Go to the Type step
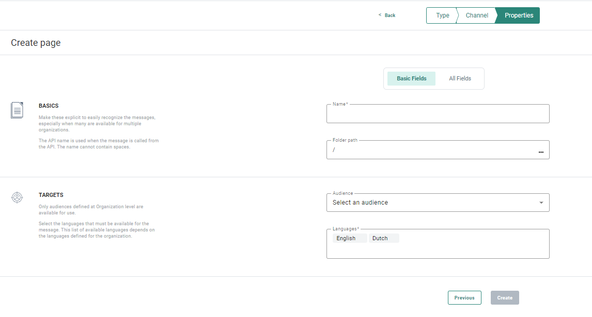 [442, 15]
